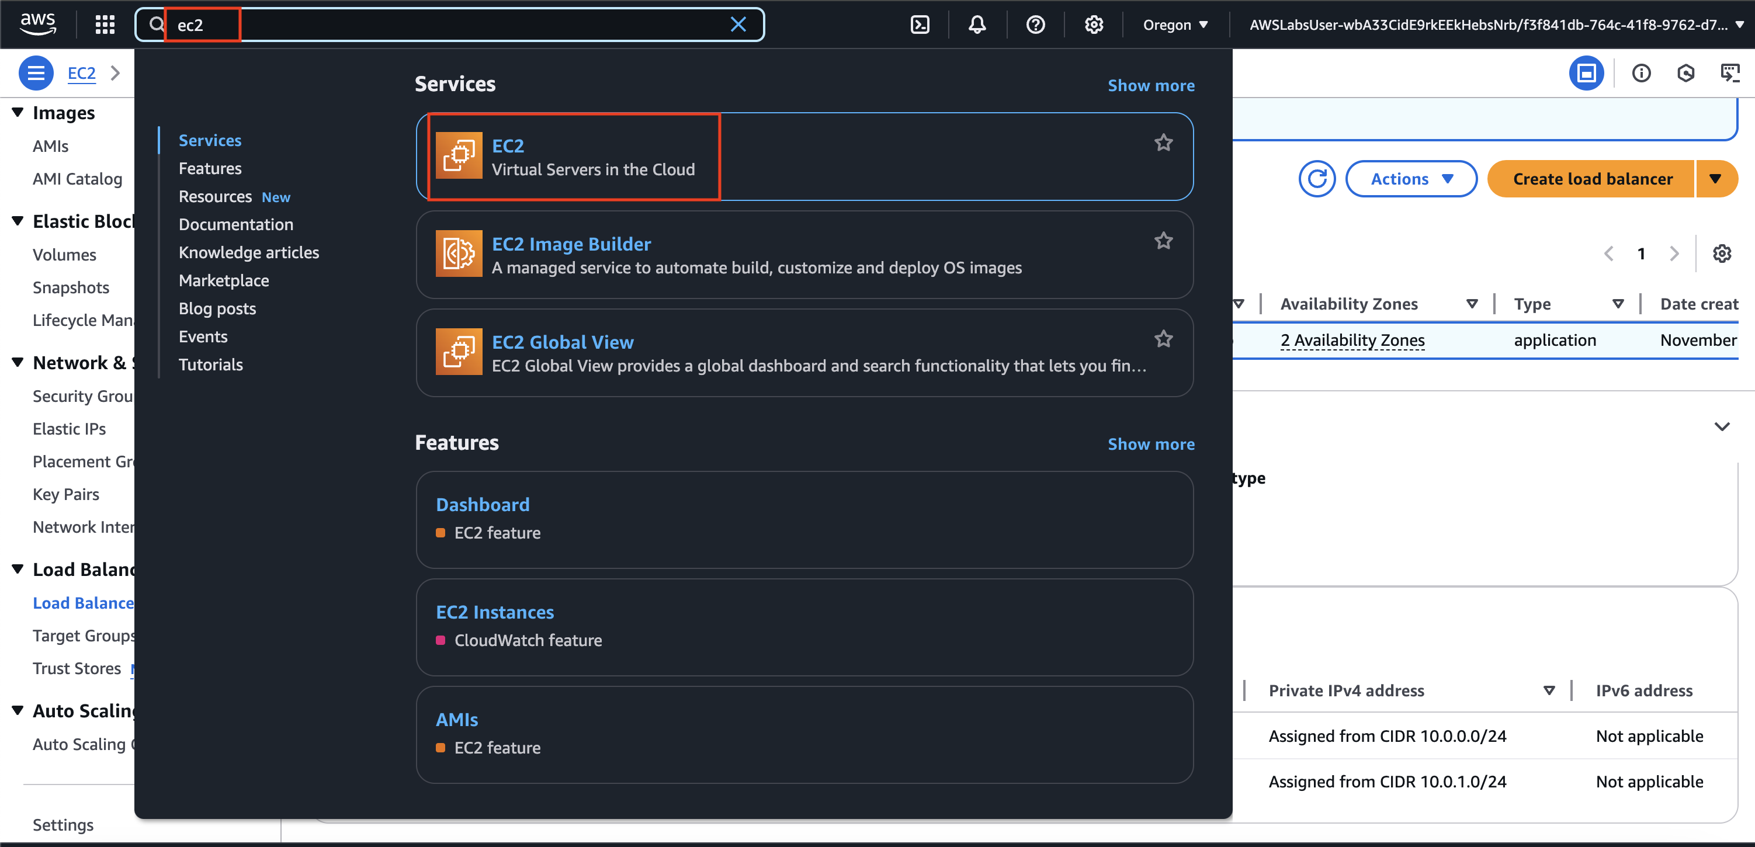The width and height of the screenshot is (1755, 847).
Task: Open EC2 Virtual Servers in the Cloud result
Action: click(x=804, y=157)
